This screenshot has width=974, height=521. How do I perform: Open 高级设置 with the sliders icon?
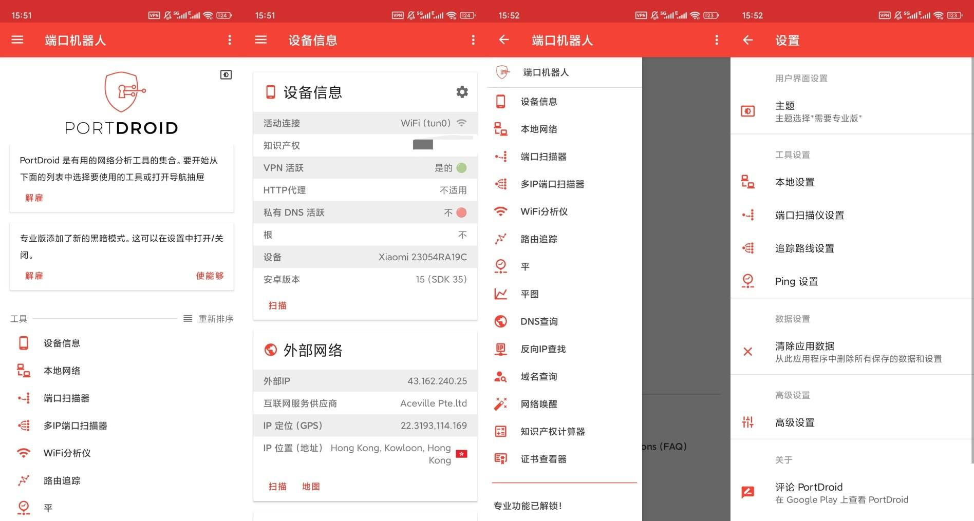748,422
